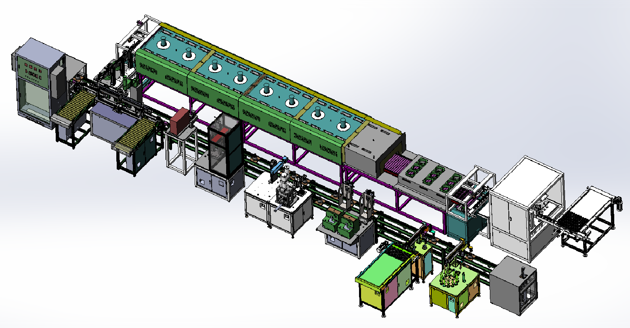The height and width of the screenshot is (328, 630).
Task: Click the leftmost teal oven top section
Action: [170, 48]
